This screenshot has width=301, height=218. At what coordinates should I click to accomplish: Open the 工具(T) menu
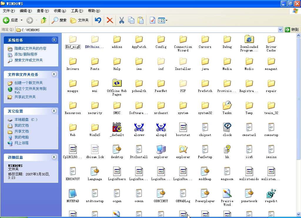[77, 11]
